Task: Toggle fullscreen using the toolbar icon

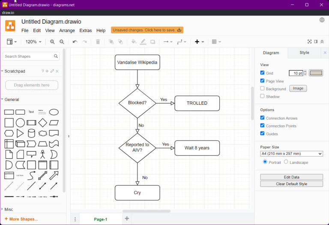Action: pos(309,42)
